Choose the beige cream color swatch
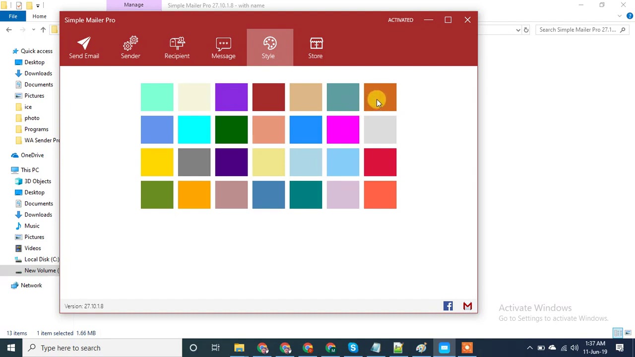 pyautogui.click(x=194, y=97)
